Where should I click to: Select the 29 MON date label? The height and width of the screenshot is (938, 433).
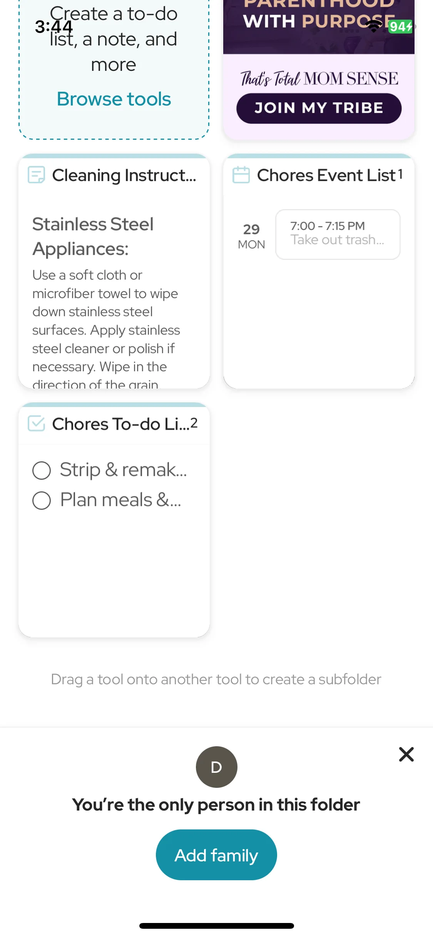(x=251, y=236)
